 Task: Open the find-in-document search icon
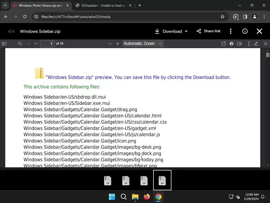coord(20,44)
